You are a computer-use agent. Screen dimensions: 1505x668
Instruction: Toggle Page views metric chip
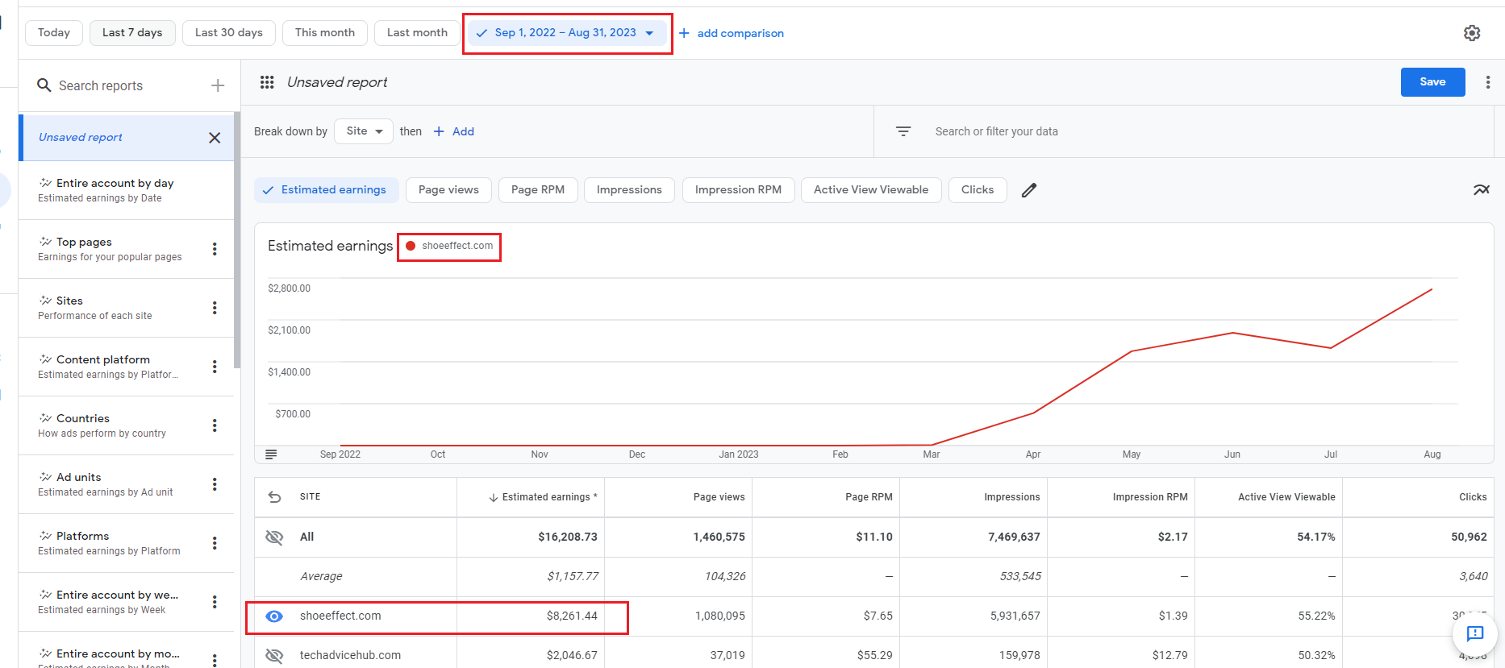coord(448,190)
